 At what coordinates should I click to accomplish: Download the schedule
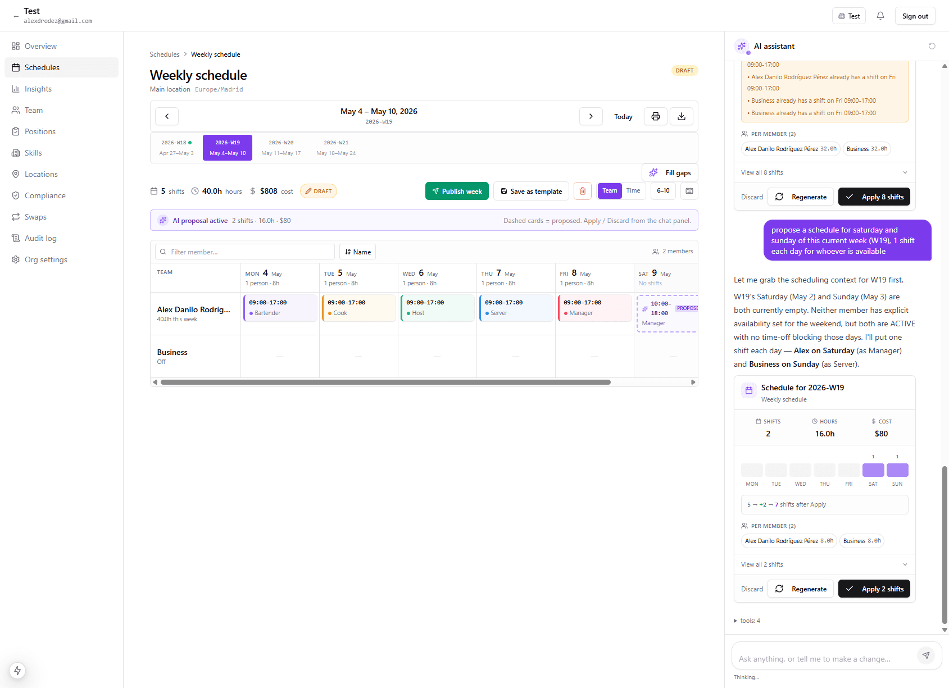tap(682, 116)
